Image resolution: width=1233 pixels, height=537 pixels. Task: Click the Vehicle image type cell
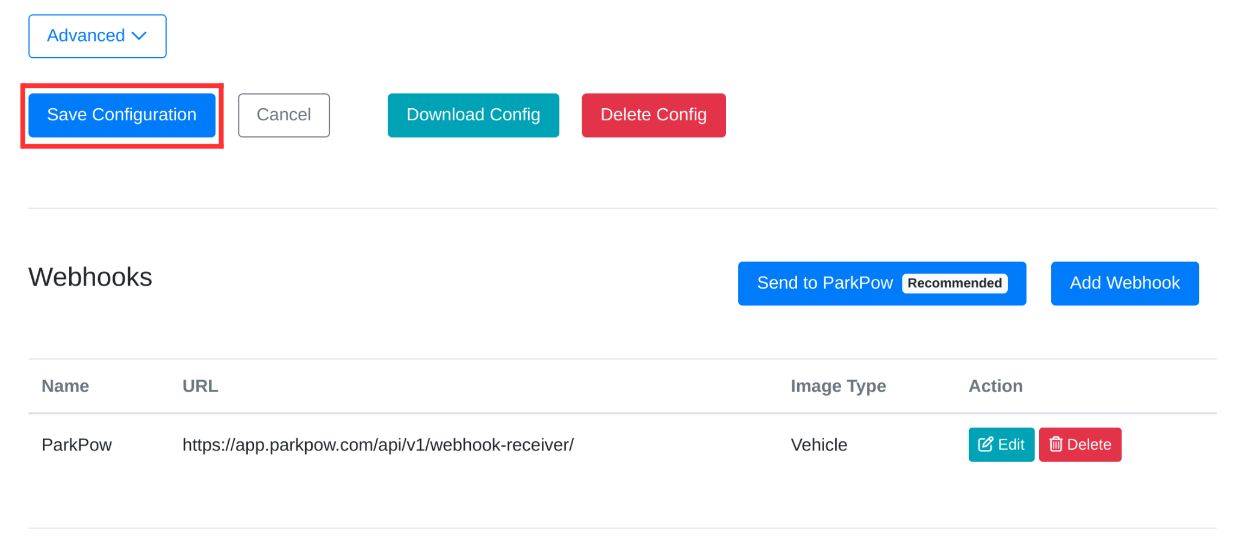pos(819,445)
